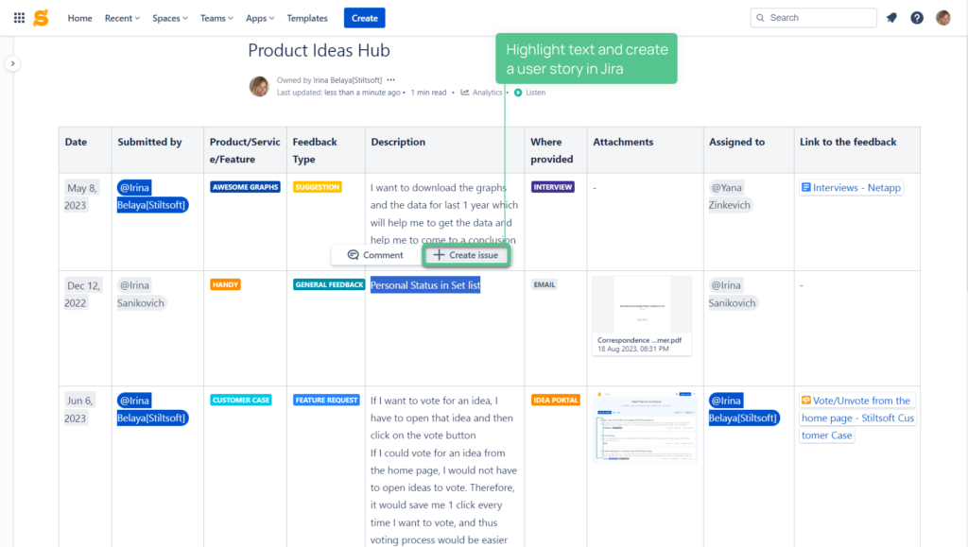Open the Spaces dropdown
The height and width of the screenshot is (547, 968).
(x=169, y=17)
